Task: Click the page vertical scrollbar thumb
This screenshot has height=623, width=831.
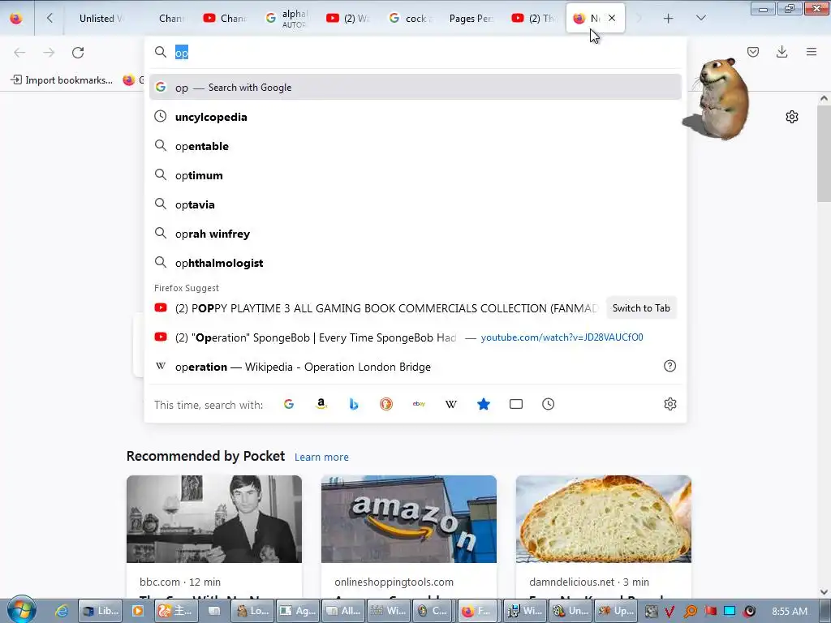Action: point(824,153)
